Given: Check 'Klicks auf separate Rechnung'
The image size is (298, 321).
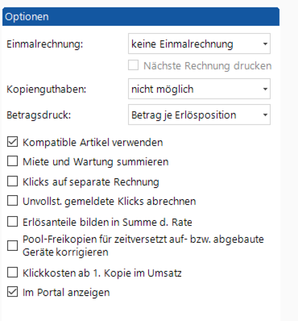Looking at the screenshot, I should (12, 181).
